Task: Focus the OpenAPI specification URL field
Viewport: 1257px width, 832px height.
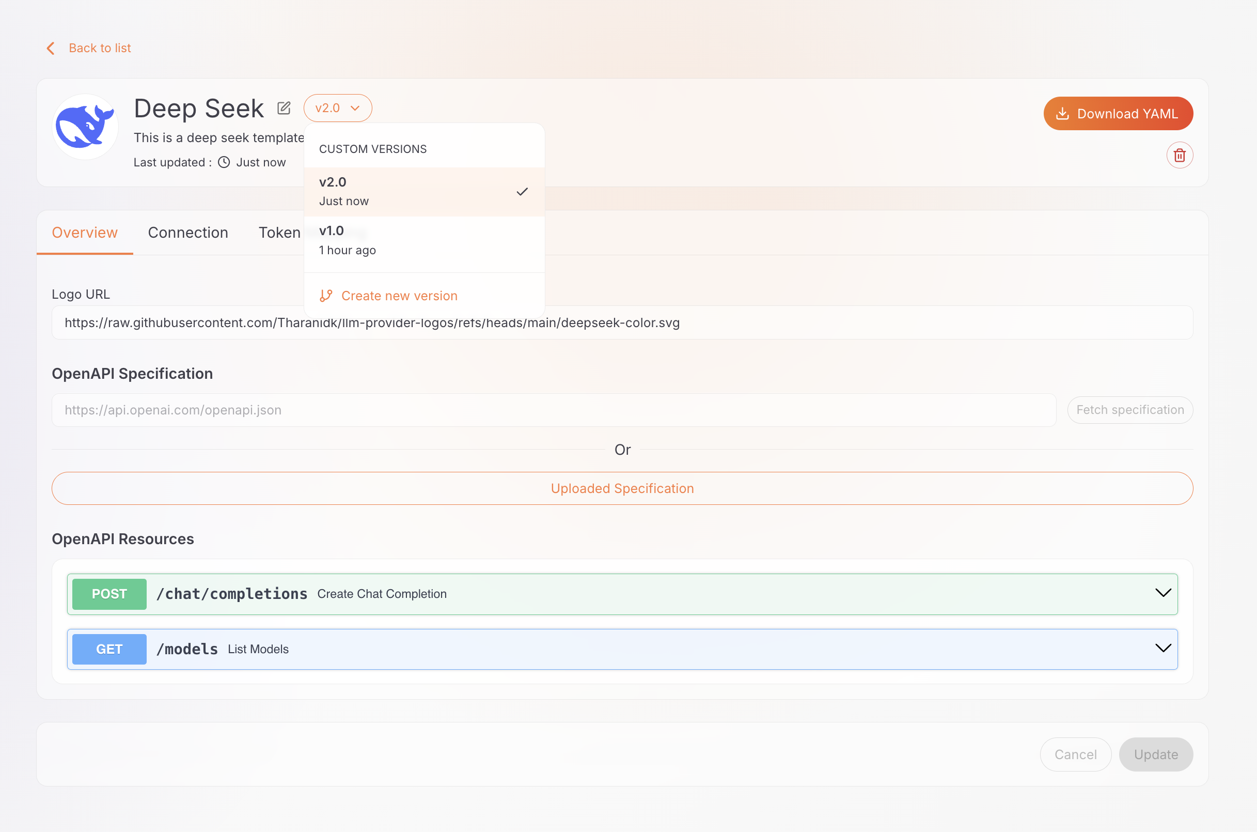Action: [554, 410]
